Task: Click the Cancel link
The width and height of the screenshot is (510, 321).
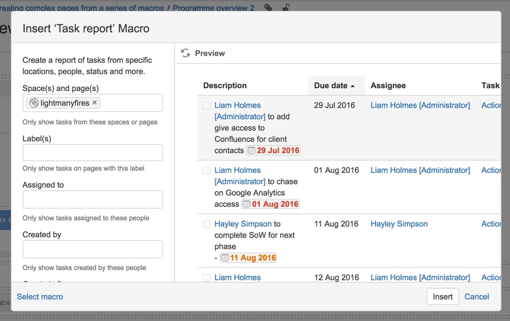Action: (x=477, y=297)
